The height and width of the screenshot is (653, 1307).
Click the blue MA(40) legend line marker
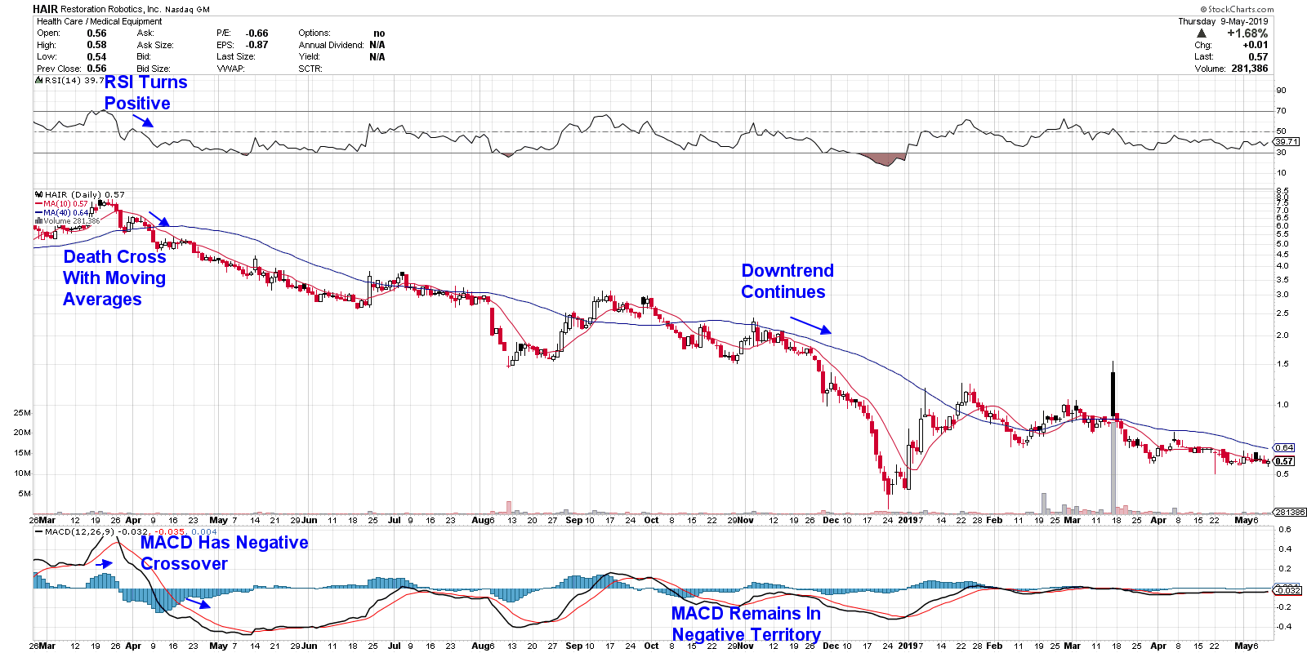coord(38,212)
